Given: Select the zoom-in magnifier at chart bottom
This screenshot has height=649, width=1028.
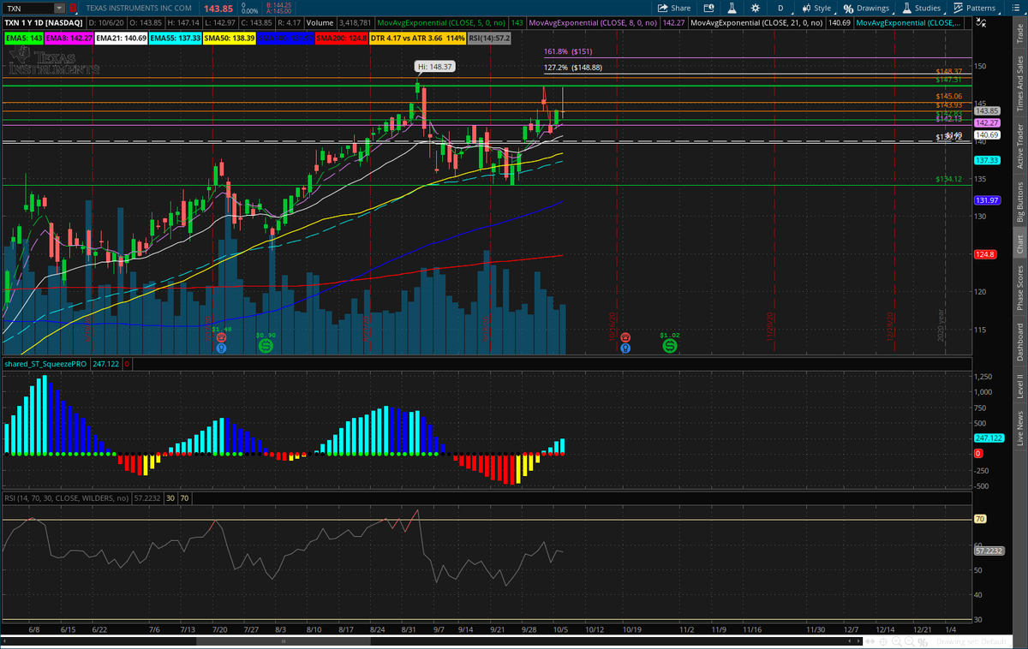Looking at the screenshot, I should point(896,640).
